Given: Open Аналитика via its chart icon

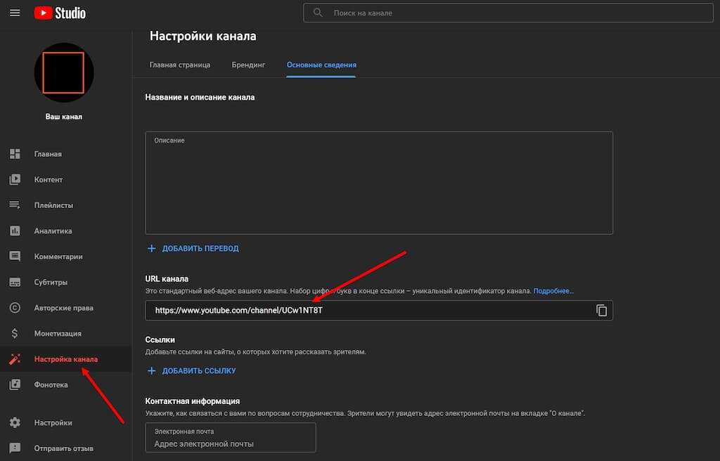Looking at the screenshot, I should pos(15,231).
